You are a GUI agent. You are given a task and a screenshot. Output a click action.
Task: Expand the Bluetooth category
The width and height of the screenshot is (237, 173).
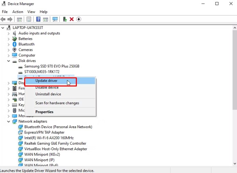tap(9, 44)
